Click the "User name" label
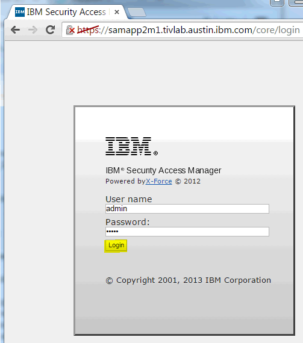Viewport: 303px width, 343px height. tap(129, 199)
